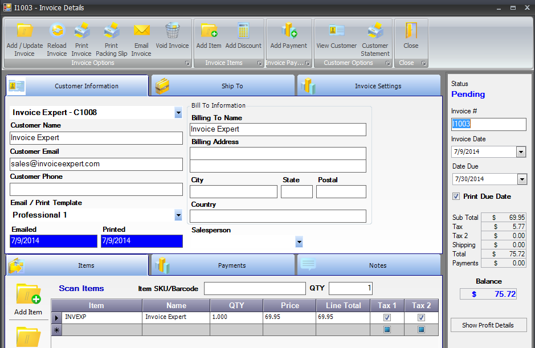Select the Items tab
This screenshot has width=535, height=348.
coord(77,265)
